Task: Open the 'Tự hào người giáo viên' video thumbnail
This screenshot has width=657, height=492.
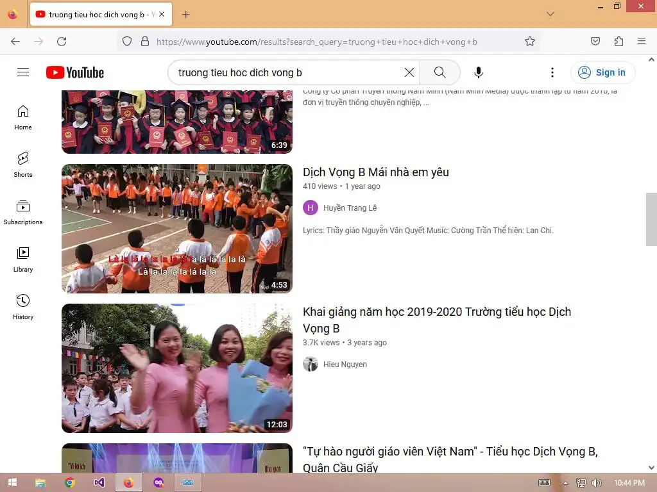Action: point(177,458)
